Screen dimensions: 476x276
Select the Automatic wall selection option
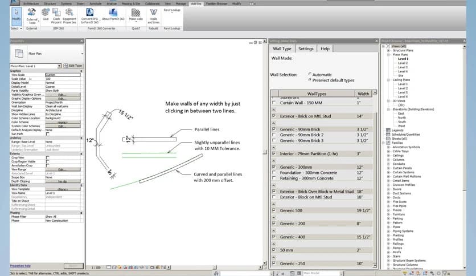coord(310,74)
